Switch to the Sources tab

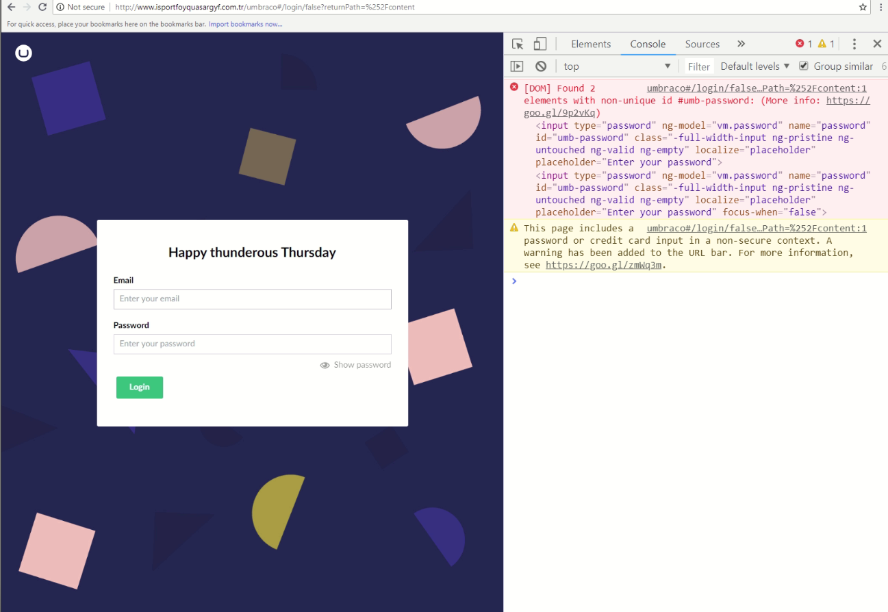(x=702, y=44)
